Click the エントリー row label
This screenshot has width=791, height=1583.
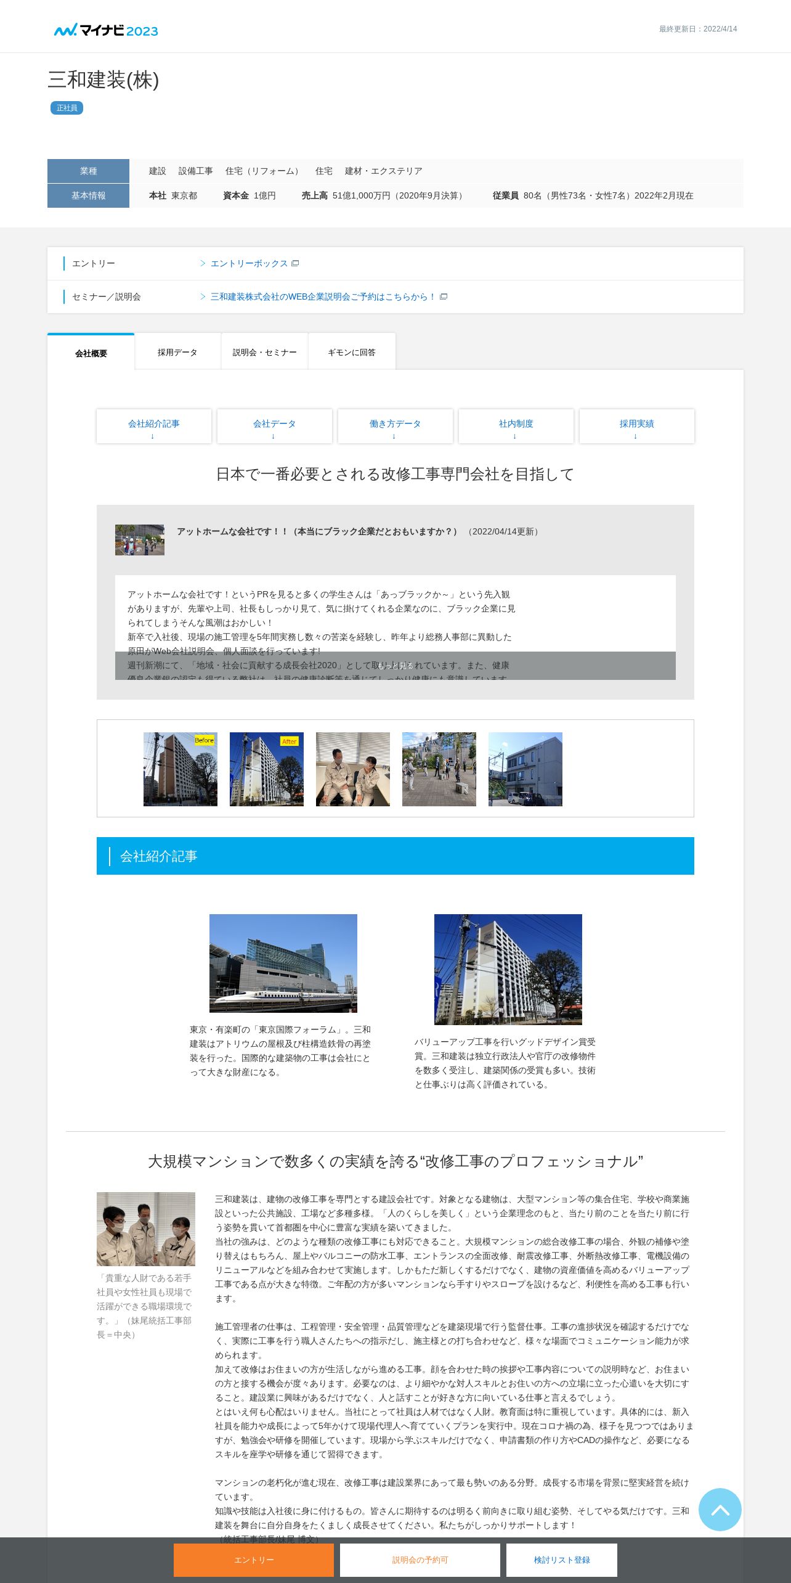94,263
